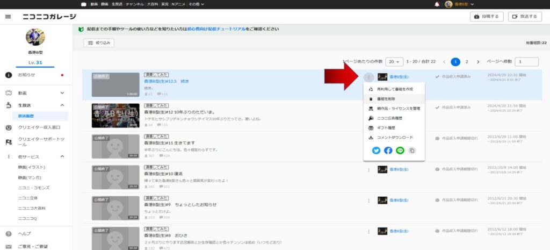
Task: Go to the previous page with left chevron
Action: click(444, 62)
